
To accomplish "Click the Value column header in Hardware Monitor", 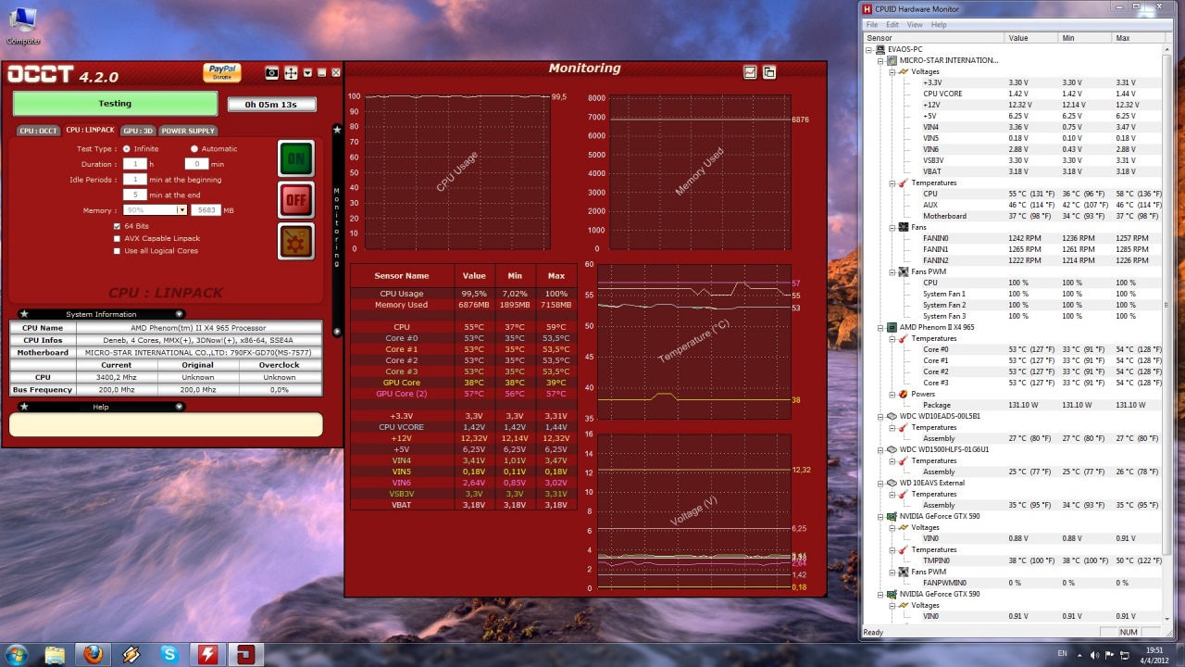I will point(1031,38).
